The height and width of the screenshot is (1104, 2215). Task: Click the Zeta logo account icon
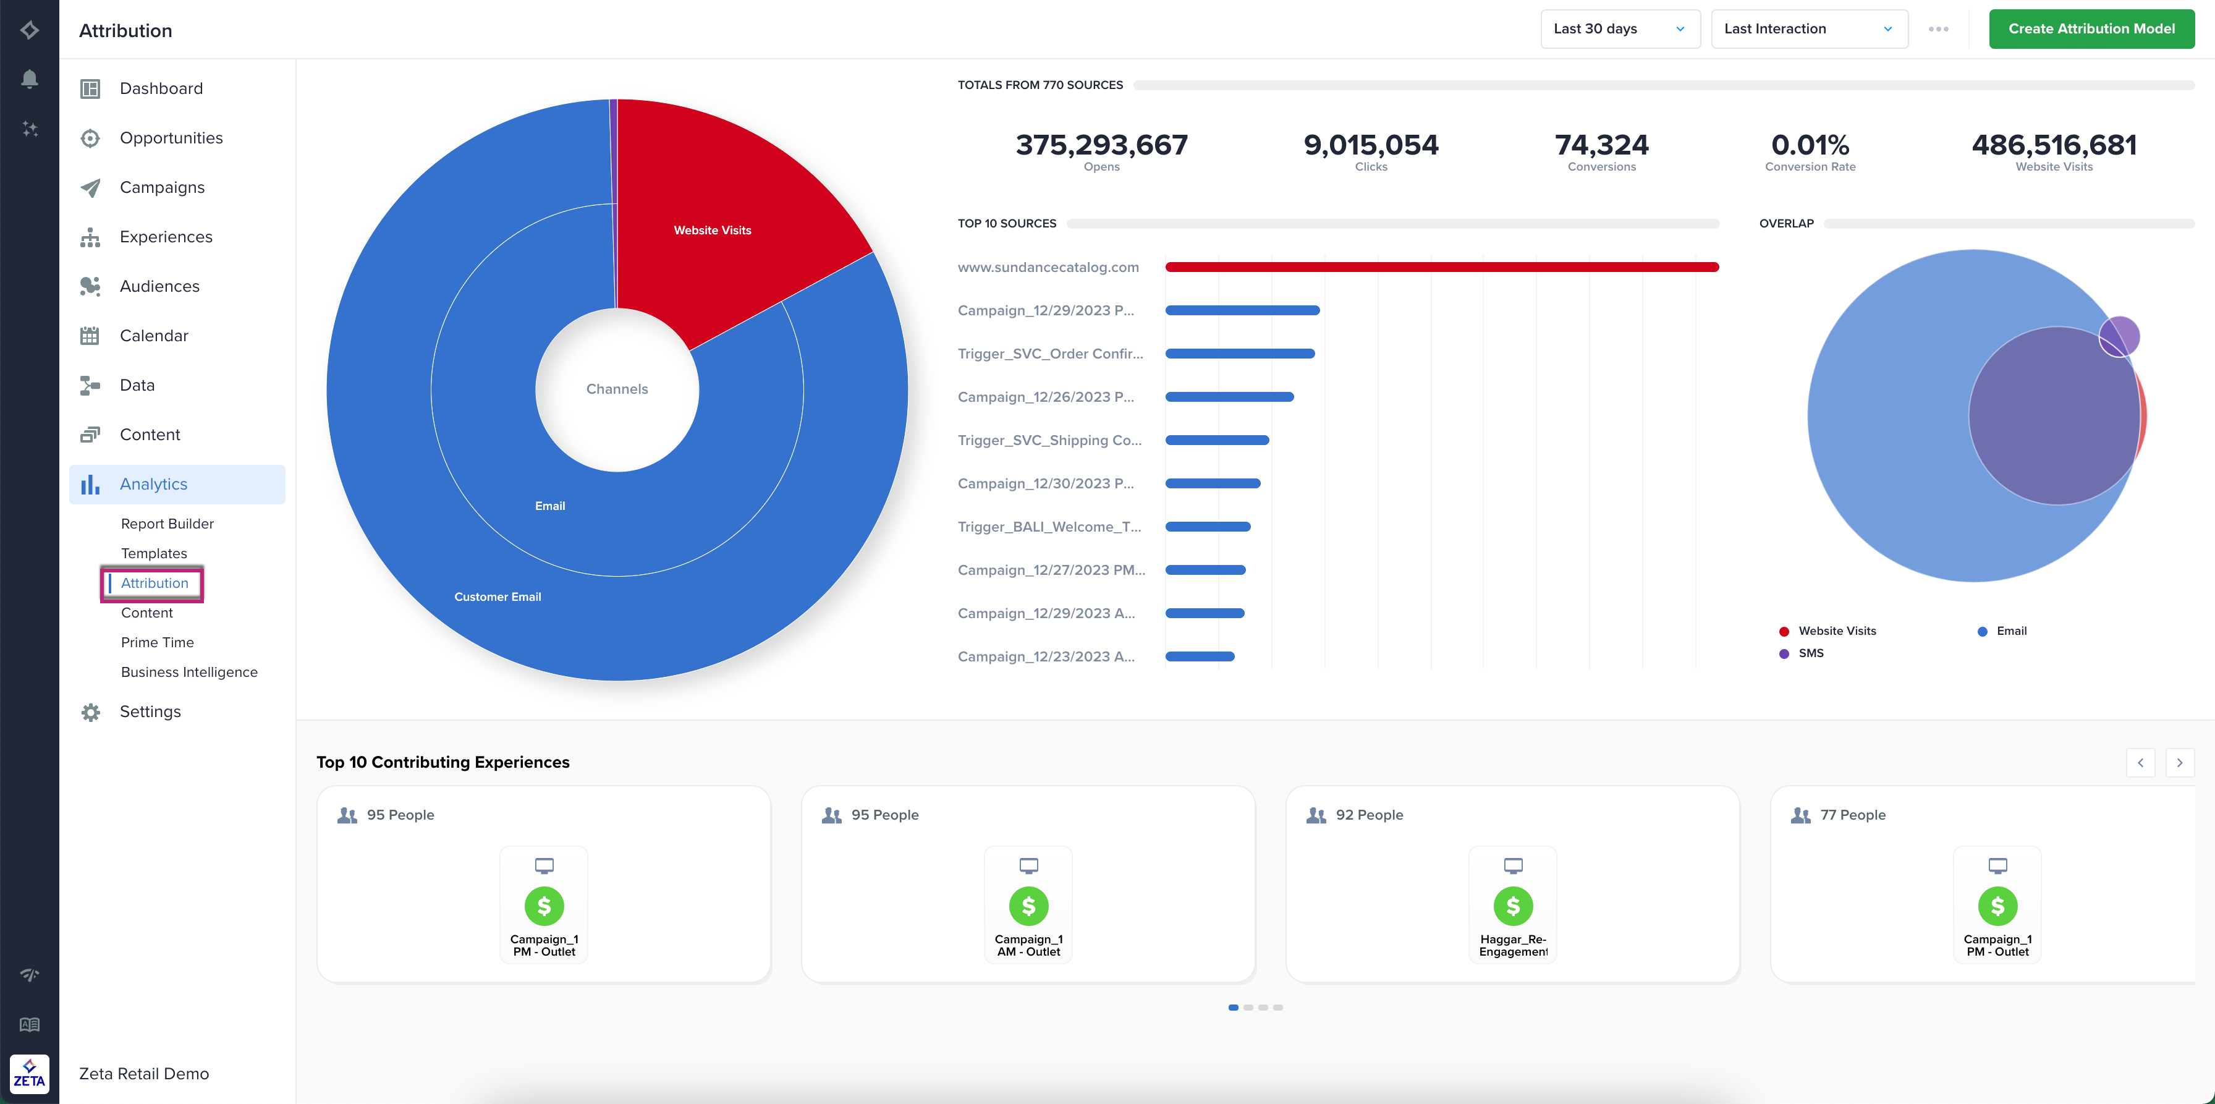(x=29, y=1074)
